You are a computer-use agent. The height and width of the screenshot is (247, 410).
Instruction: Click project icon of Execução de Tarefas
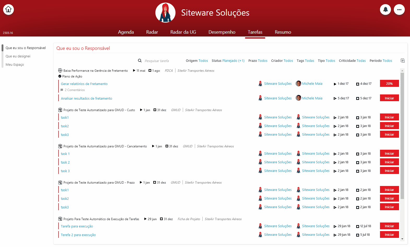click(60, 219)
